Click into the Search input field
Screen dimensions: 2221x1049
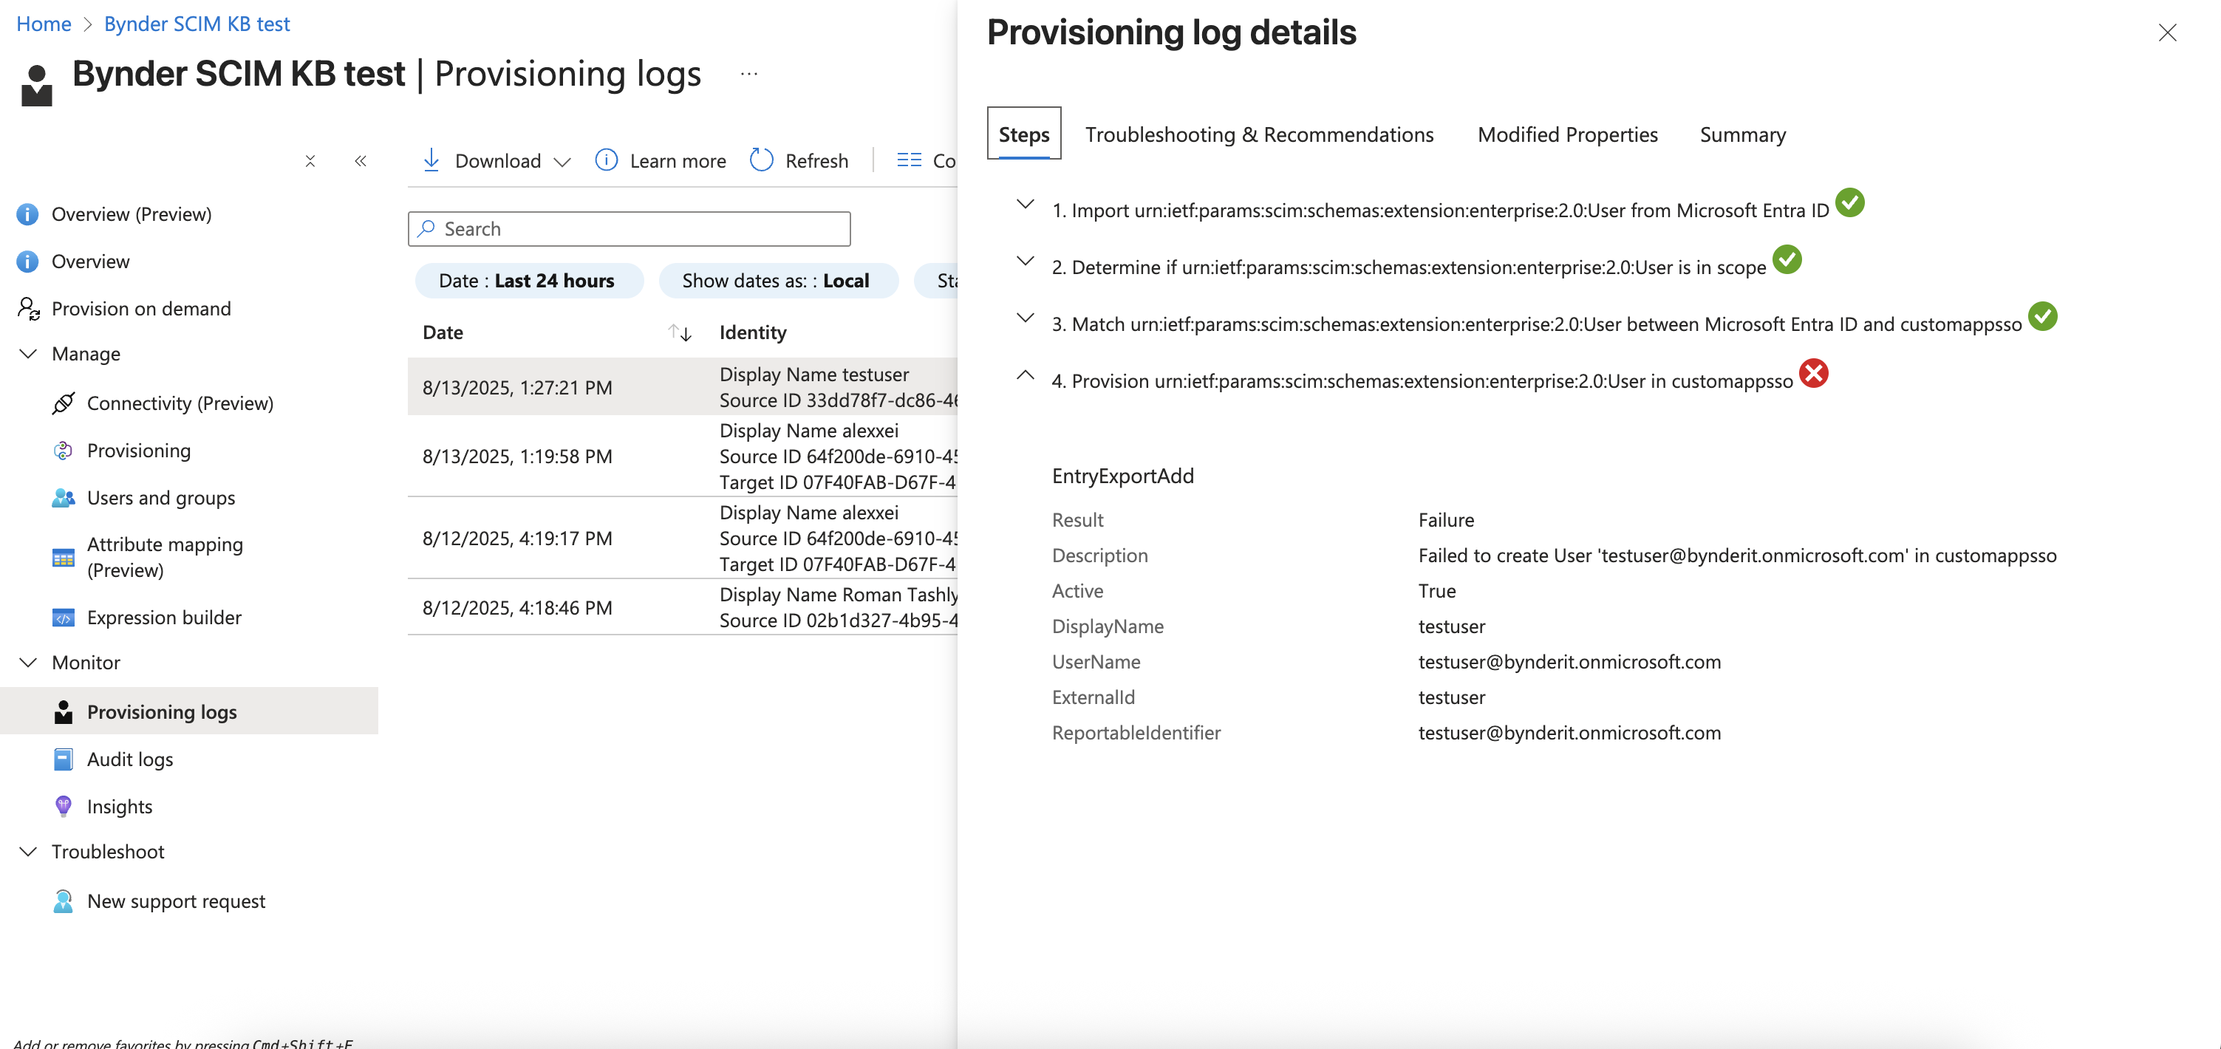[630, 228]
